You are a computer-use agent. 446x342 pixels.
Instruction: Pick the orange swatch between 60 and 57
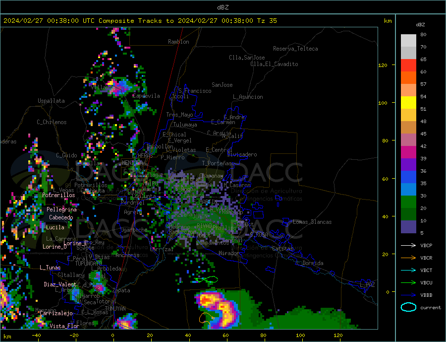click(x=408, y=78)
